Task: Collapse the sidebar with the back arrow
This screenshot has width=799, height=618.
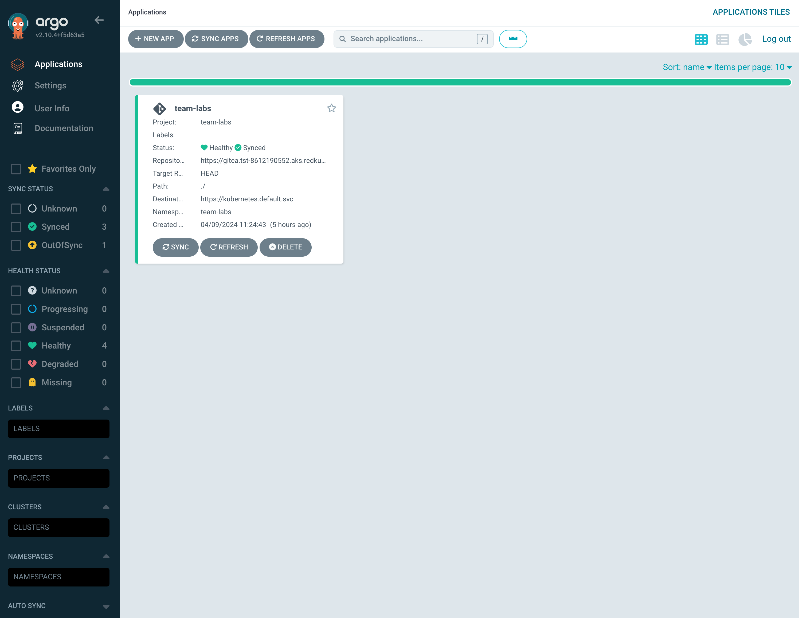Action: pos(99,20)
